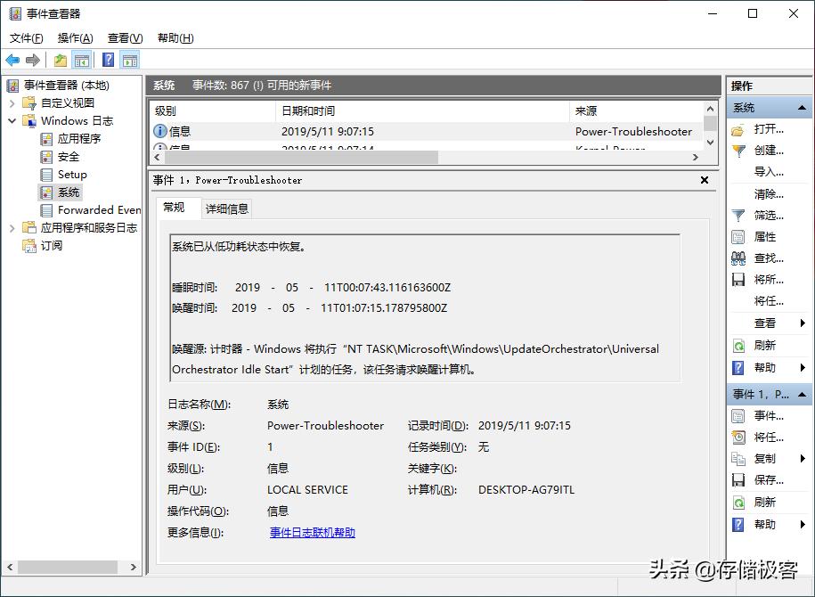Screen dimensions: 815x597
Task: Collapse the 系统 section in the Actions pane
Action: (x=801, y=107)
